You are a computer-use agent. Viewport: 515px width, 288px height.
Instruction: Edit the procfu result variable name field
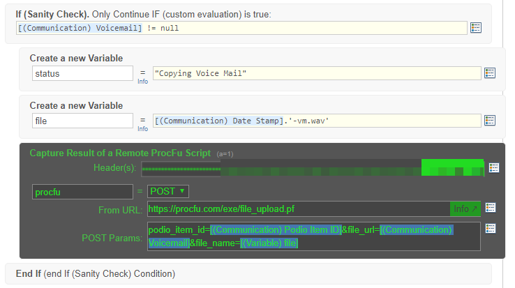click(82, 192)
